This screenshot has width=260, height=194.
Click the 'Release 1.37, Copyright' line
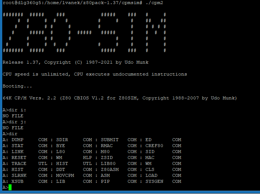(76, 63)
